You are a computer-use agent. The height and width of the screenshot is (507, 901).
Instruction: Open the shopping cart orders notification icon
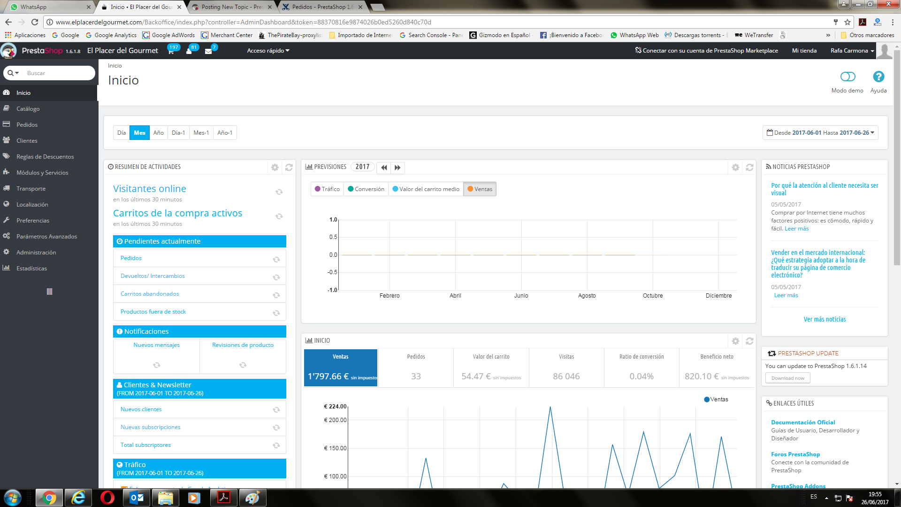coord(171,51)
